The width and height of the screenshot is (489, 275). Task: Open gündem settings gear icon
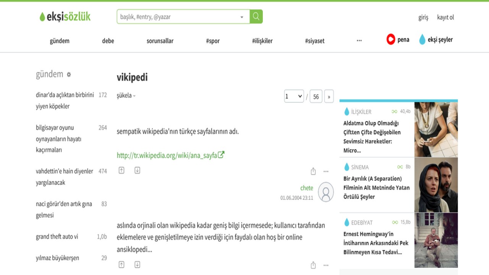click(69, 74)
